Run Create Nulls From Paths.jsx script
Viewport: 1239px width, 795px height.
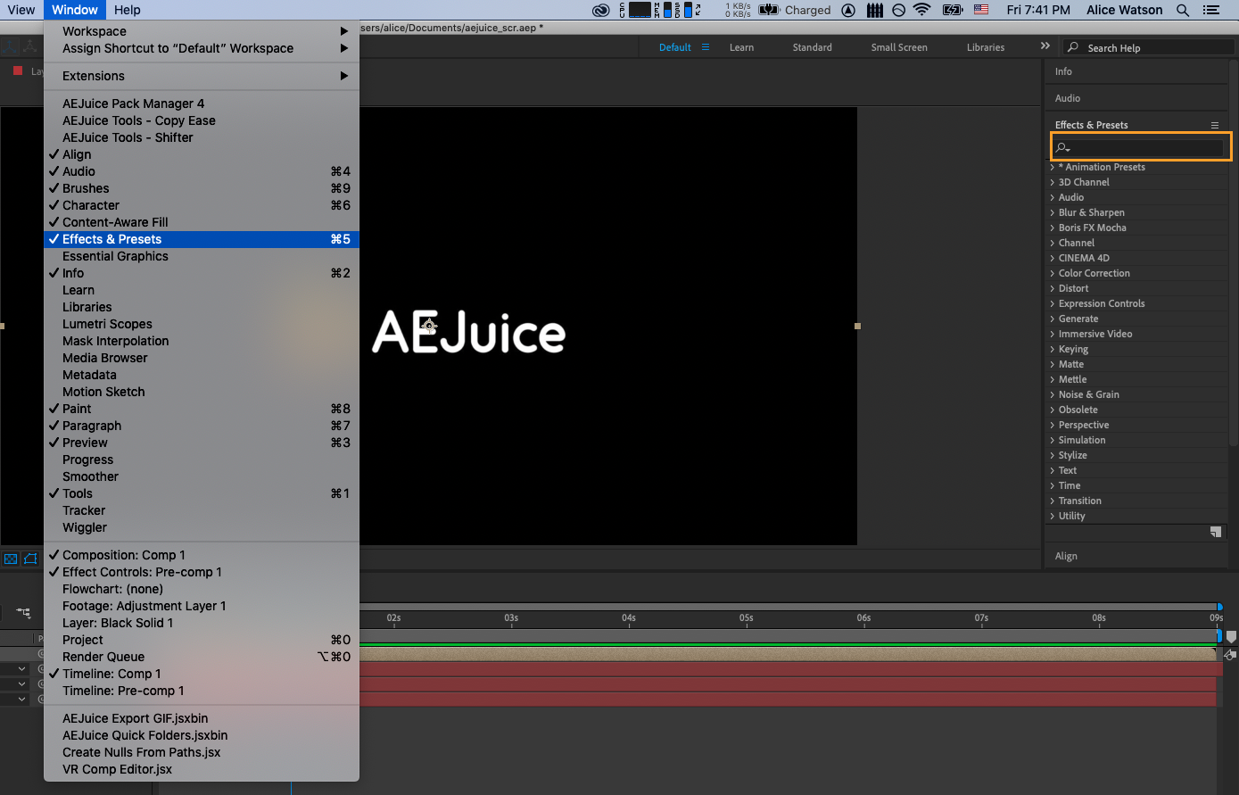click(x=202, y=752)
